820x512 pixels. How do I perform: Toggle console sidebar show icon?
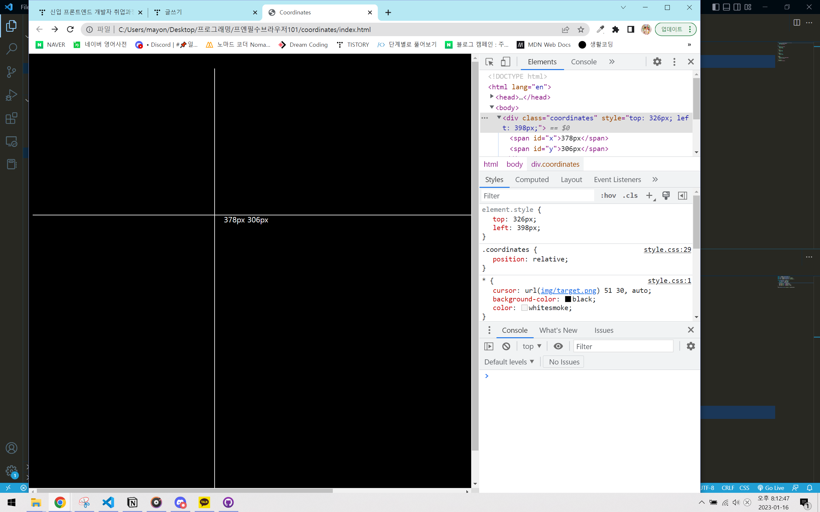488,346
